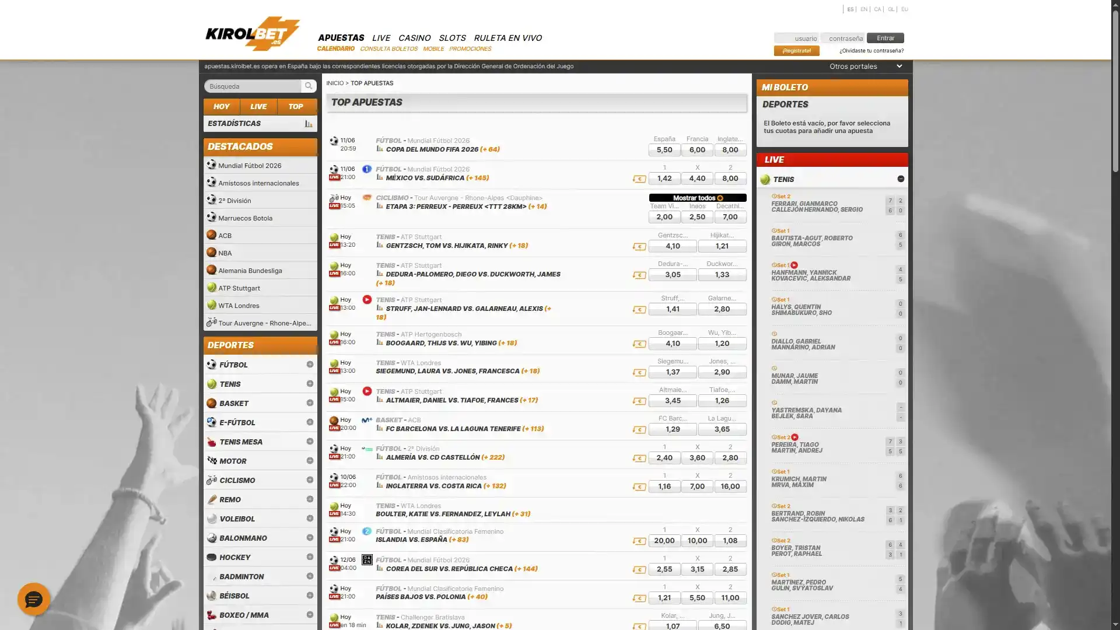Open the Ruleta en Vivo tab

[508, 38]
